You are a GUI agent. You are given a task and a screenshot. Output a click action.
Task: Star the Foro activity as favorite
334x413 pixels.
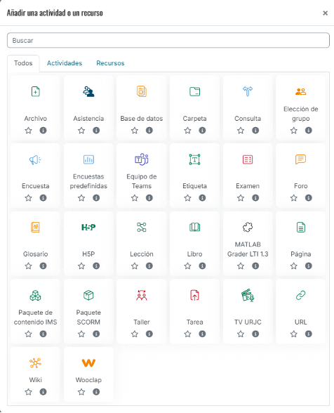point(294,198)
